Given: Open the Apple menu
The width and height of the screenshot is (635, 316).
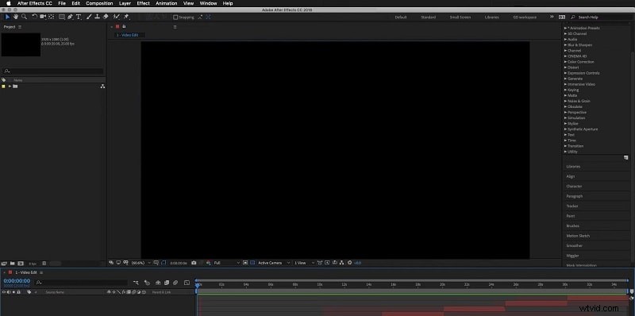Looking at the screenshot, I should click(x=8, y=3).
